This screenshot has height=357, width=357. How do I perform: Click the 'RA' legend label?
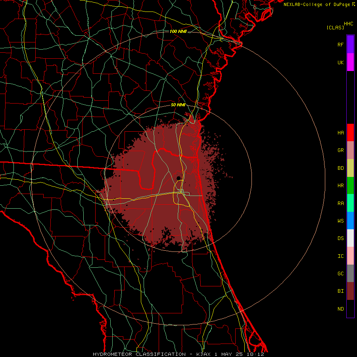(340, 203)
